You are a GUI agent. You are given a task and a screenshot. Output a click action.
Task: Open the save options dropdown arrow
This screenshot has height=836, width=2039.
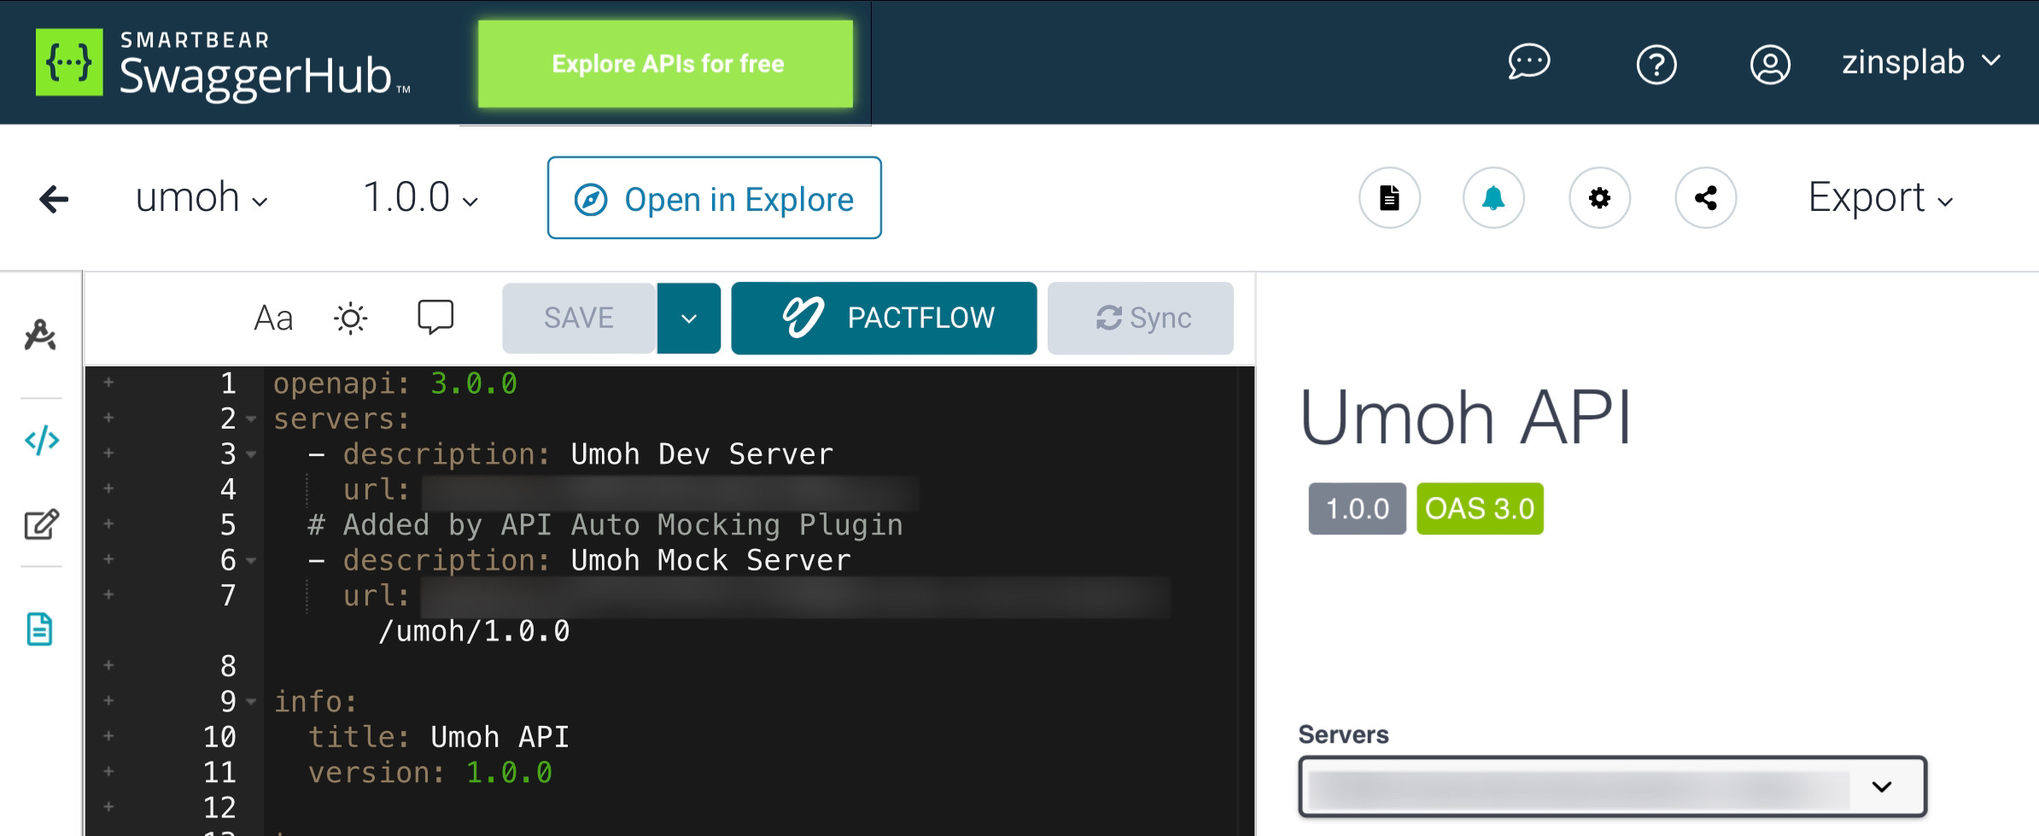689,318
